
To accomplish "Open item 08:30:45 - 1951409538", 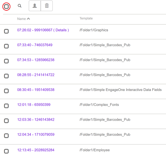I will [36, 90].
